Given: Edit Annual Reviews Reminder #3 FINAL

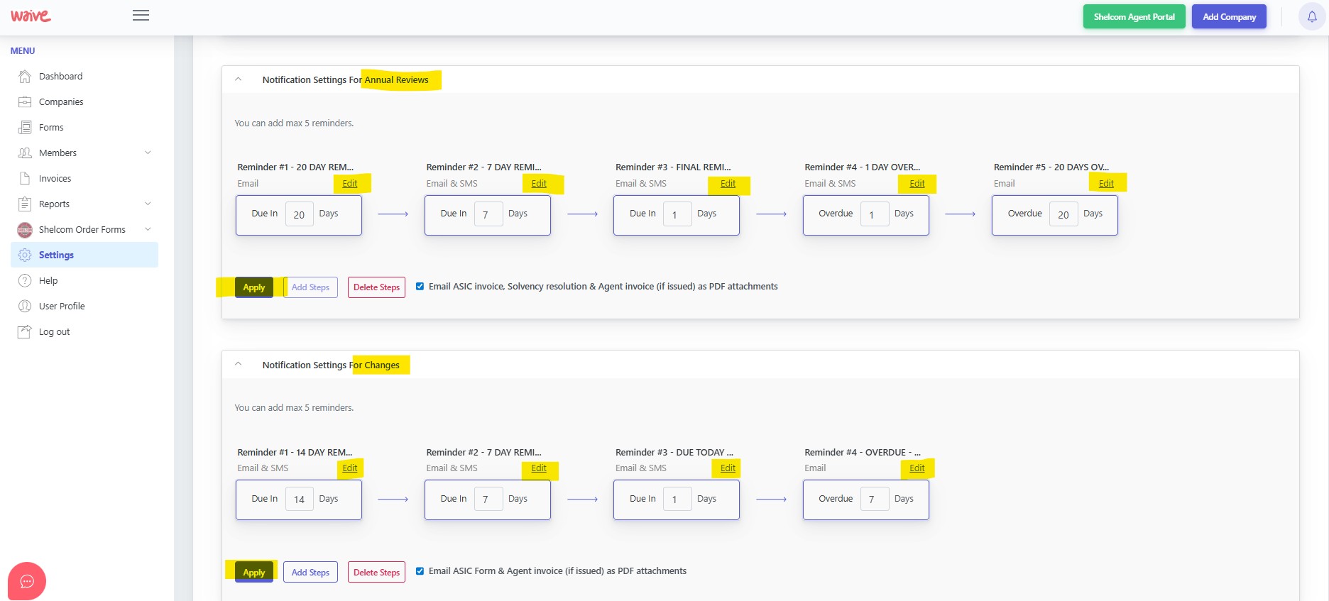Looking at the screenshot, I should pyautogui.click(x=728, y=184).
